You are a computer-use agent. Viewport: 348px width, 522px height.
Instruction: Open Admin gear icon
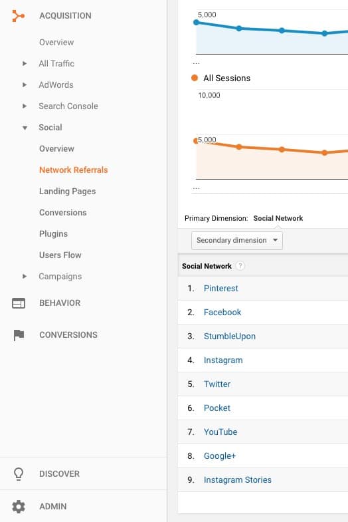point(19,506)
